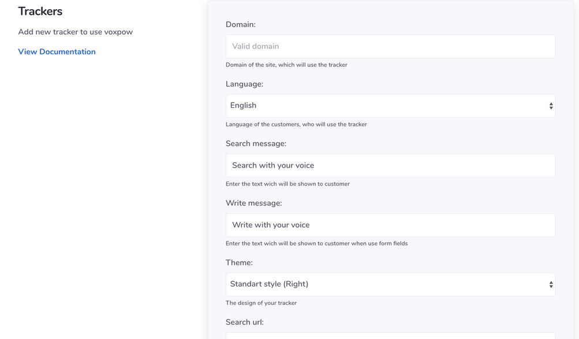The height and width of the screenshot is (339, 579).
Task: Click the Language select up-down arrows
Action: (x=551, y=106)
